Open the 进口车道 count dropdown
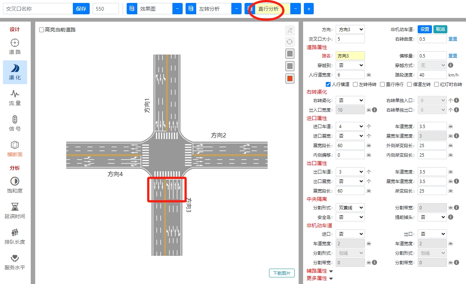The image size is (466, 284). pos(350,126)
